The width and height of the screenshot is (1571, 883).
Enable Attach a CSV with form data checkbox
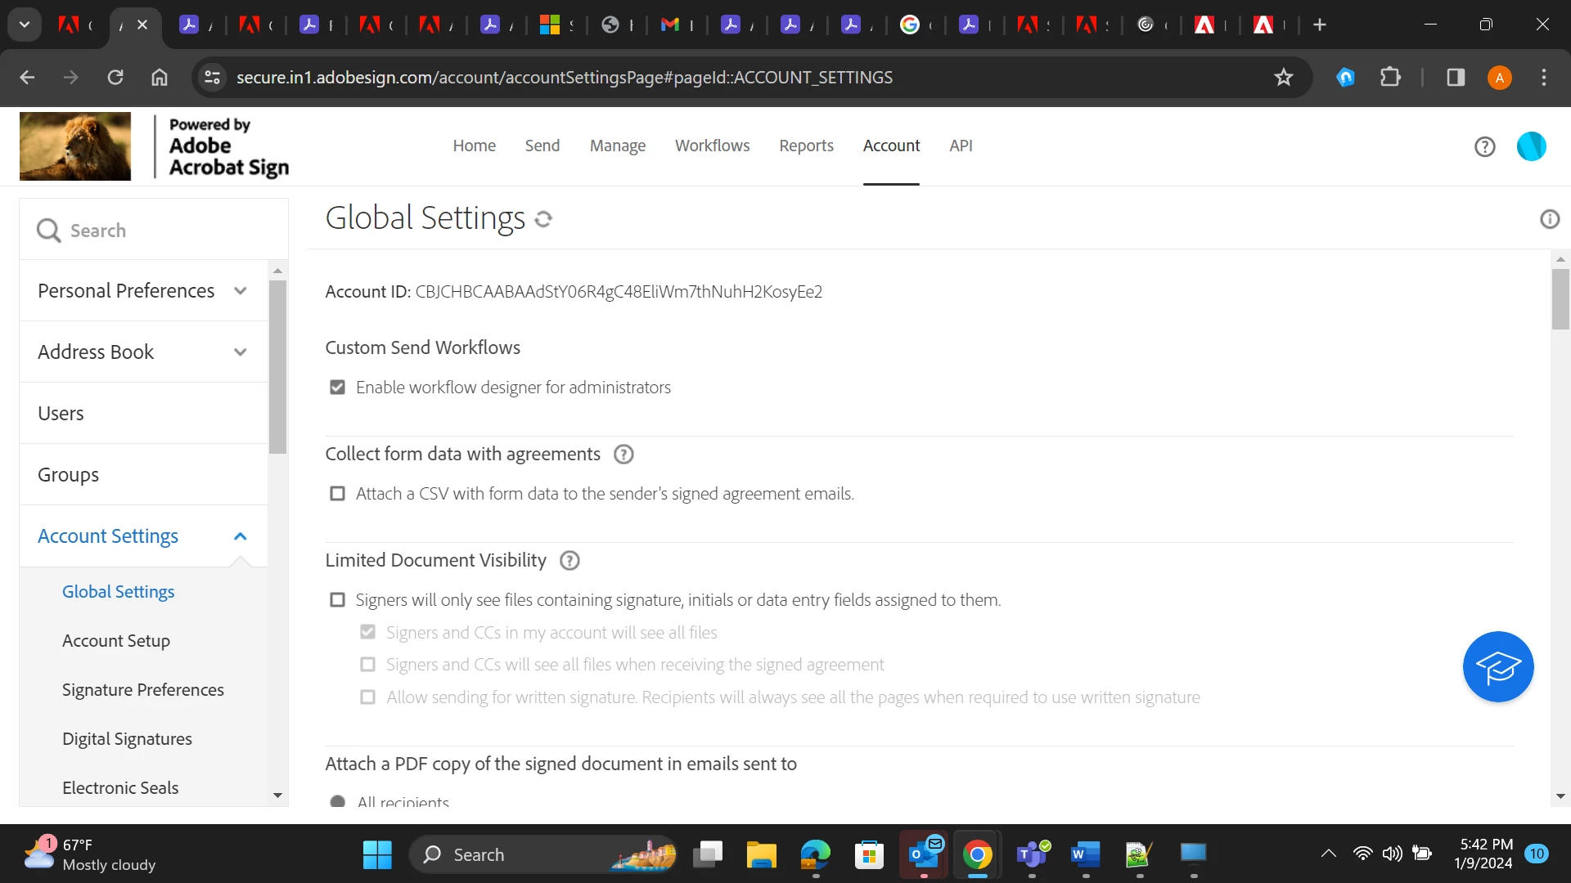(337, 494)
